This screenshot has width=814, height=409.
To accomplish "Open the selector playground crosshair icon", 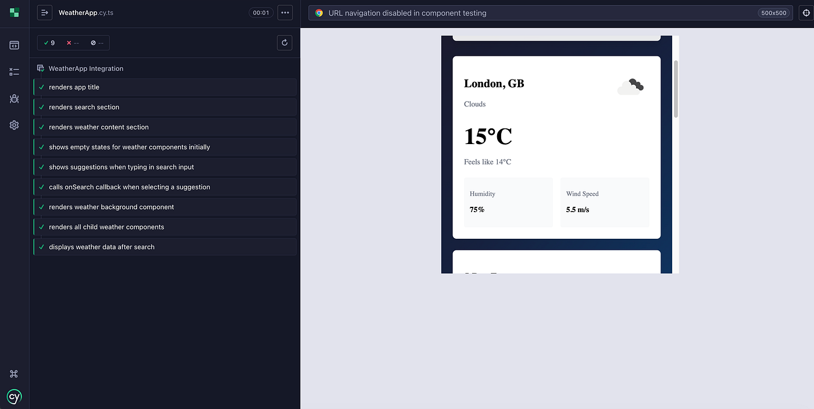I will pos(805,13).
